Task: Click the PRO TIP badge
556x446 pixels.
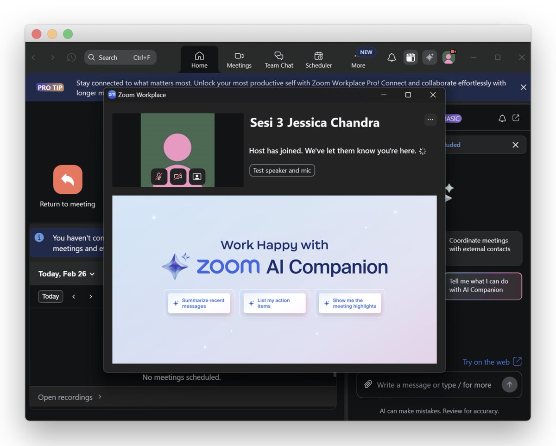Action: [x=51, y=88]
